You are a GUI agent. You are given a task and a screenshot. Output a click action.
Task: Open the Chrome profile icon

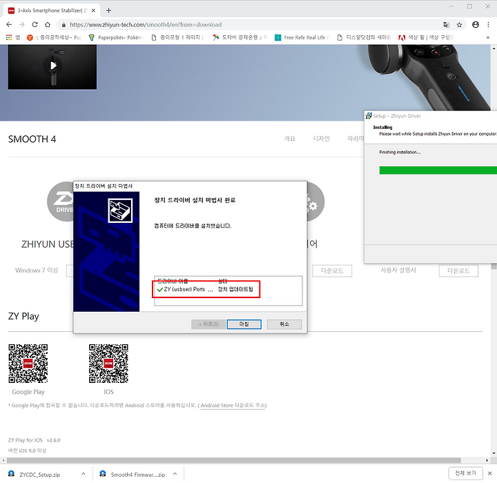tap(476, 25)
